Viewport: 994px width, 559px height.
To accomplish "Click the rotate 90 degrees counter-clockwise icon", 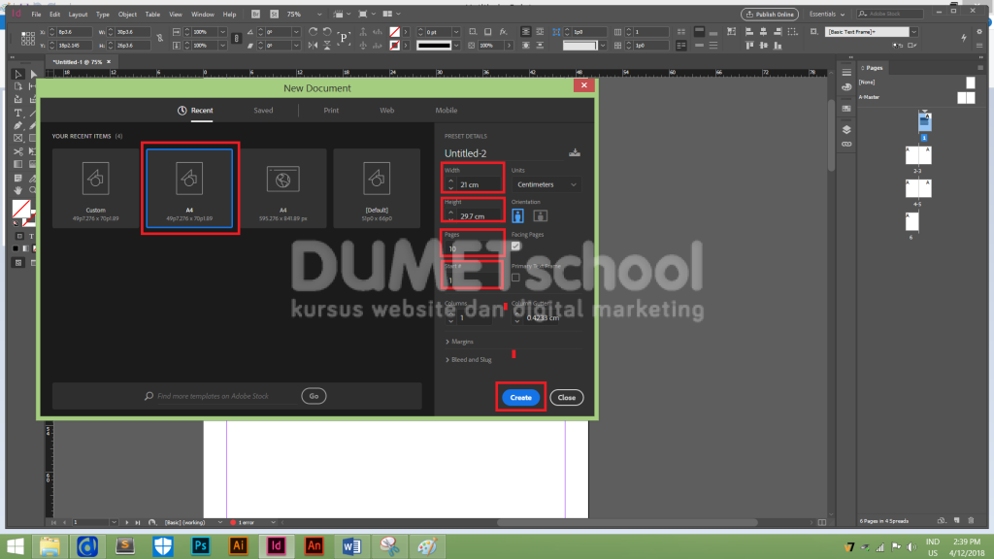I will (x=327, y=32).
